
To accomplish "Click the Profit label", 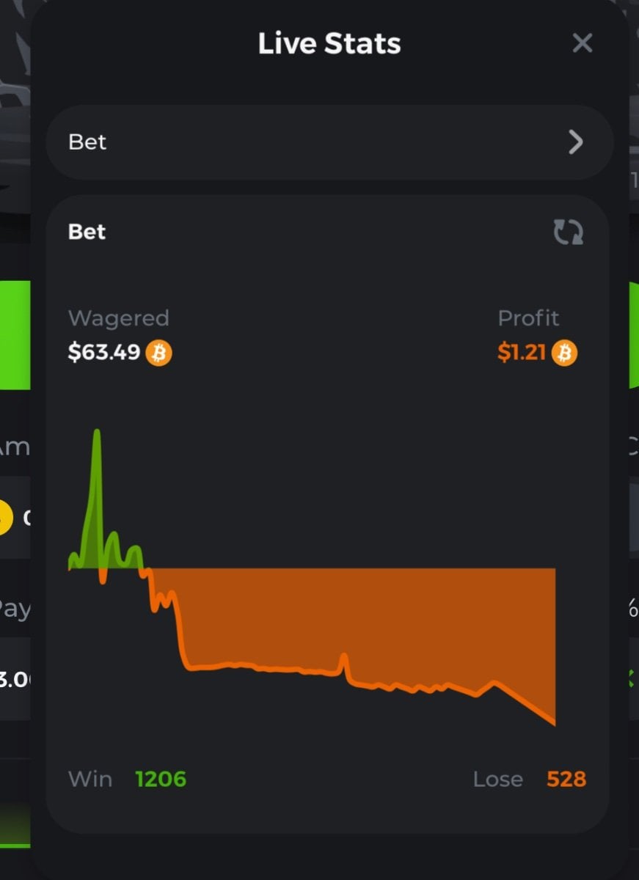I will point(528,318).
